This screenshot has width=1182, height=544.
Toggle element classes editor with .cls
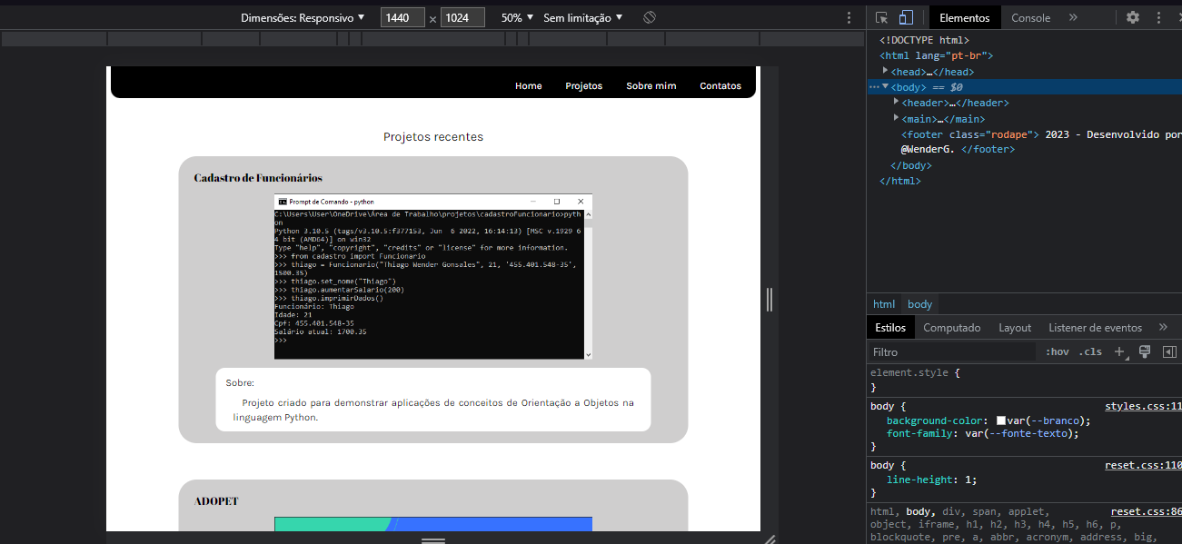coord(1089,351)
